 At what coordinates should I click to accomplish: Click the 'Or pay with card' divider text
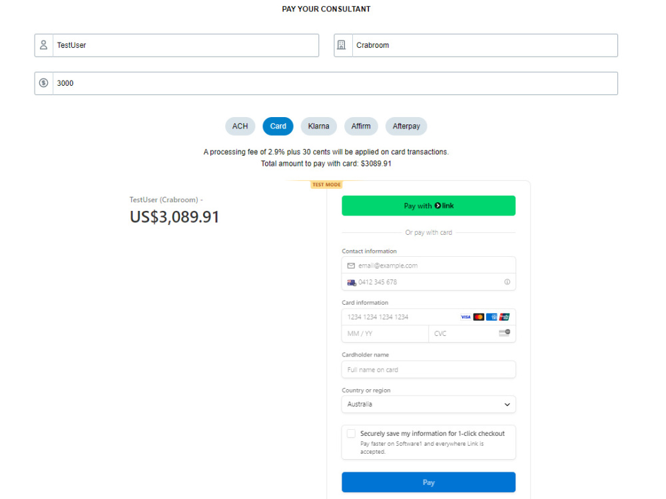[428, 232]
